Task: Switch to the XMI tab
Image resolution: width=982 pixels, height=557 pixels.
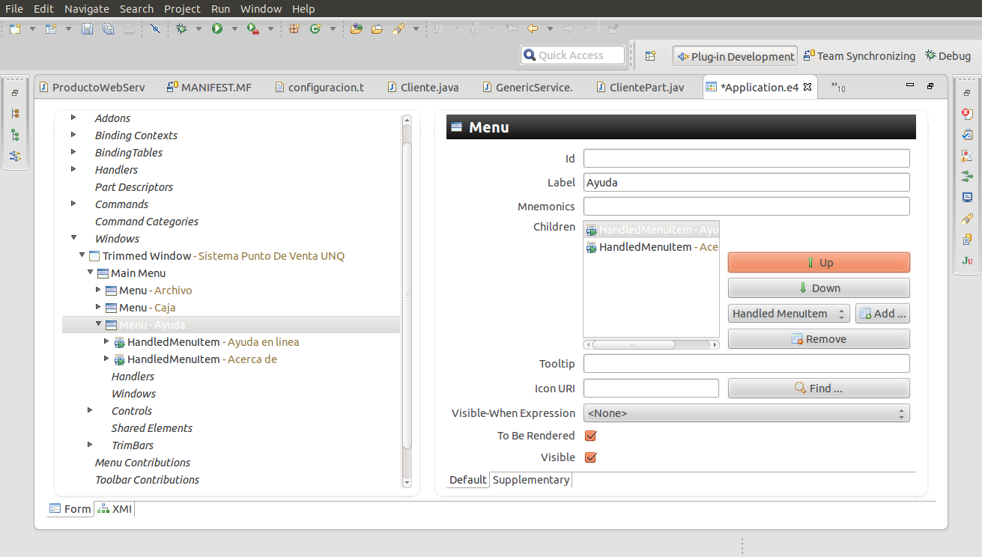Action: click(115, 509)
